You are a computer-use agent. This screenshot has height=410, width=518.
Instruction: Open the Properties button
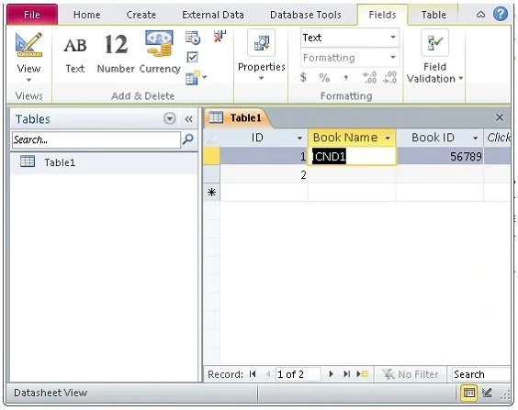[262, 55]
